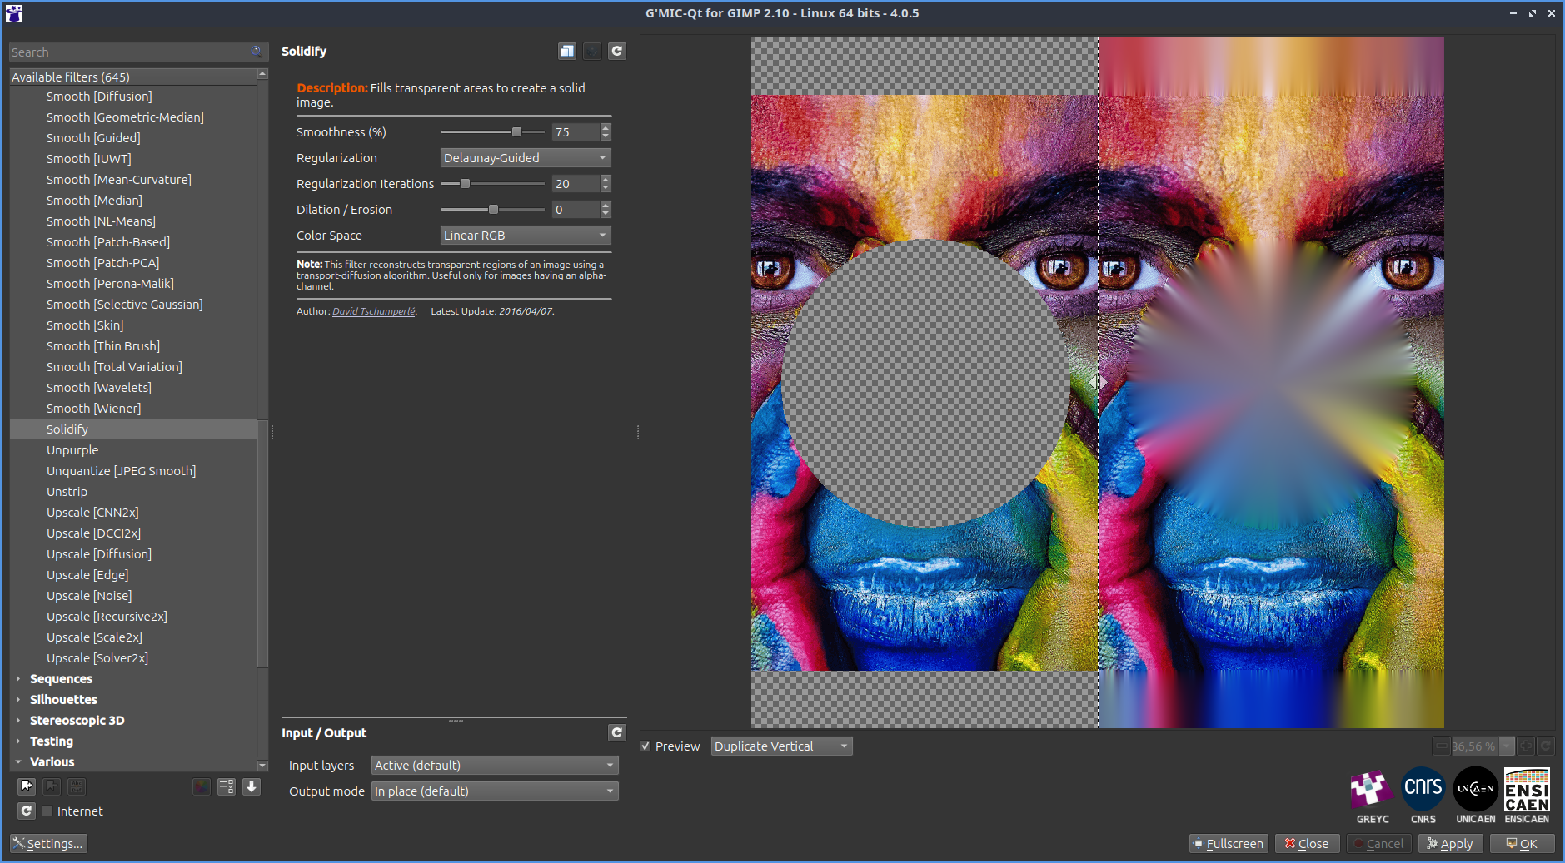Click the add fave bookmark icon
This screenshot has height=863, width=1565.
pos(27,786)
